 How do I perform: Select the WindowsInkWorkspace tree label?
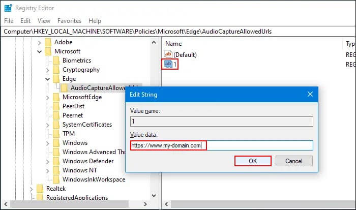click(94, 179)
